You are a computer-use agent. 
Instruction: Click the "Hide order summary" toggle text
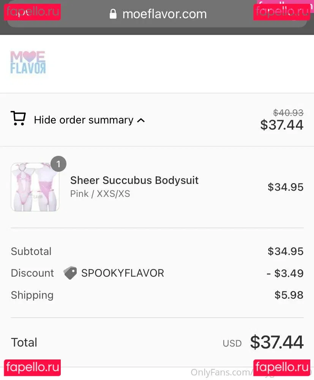(84, 120)
